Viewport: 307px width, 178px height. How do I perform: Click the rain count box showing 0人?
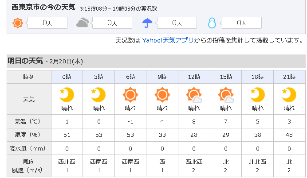click(x=177, y=23)
